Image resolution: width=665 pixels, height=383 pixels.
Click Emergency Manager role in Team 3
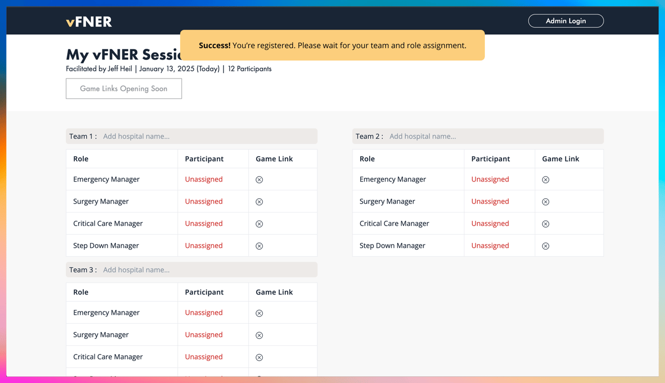[x=106, y=313]
